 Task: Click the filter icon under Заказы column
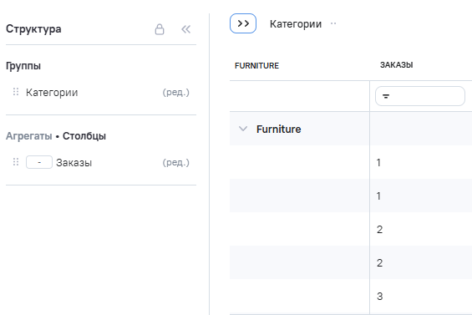click(386, 96)
